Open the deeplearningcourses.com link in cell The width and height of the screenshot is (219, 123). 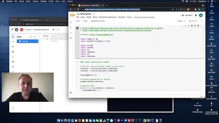click(123, 28)
